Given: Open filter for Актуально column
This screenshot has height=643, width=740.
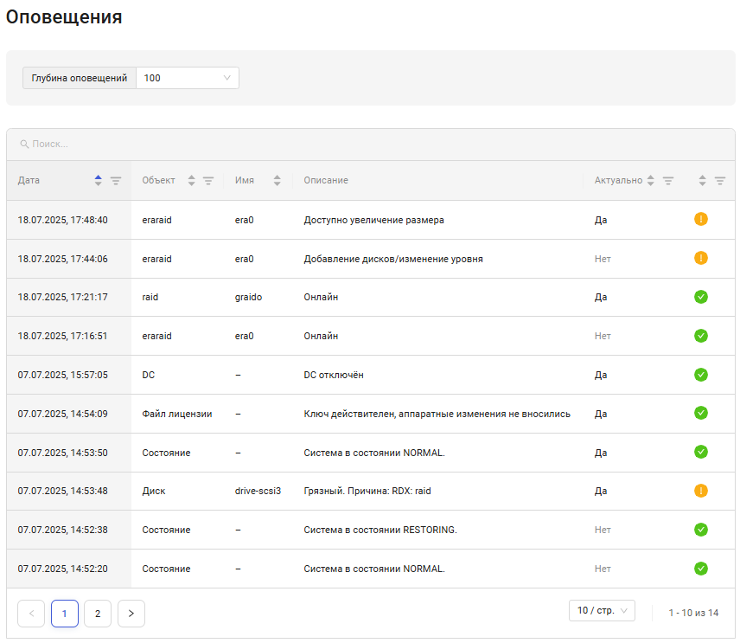Looking at the screenshot, I should click(668, 181).
